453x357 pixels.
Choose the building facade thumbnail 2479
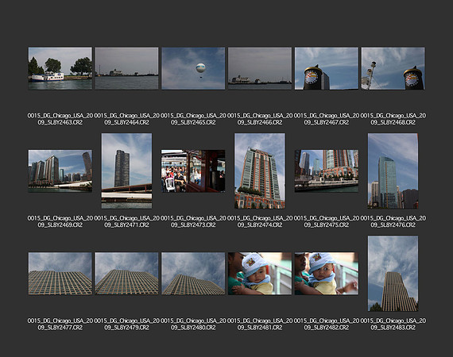[x=126, y=274]
